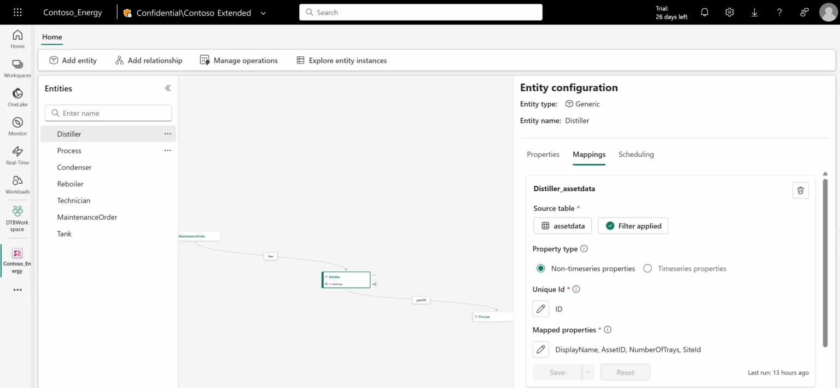Collapse the Entities panel
840x388 pixels.
pos(168,88)
